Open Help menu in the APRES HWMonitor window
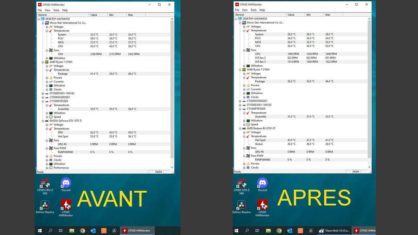The height and width of the screenshot is (235, 418). point(262,10)
